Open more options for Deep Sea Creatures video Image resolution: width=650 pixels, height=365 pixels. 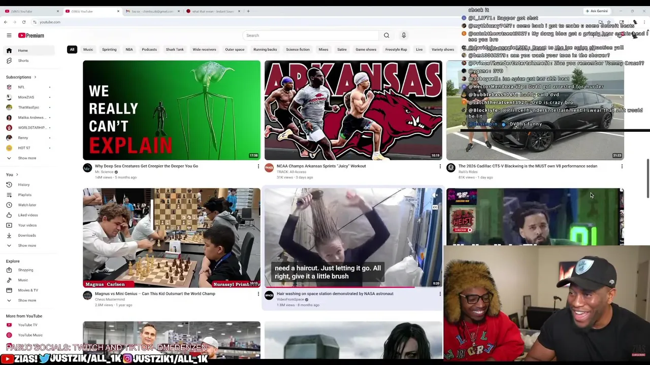pos(258,166)
